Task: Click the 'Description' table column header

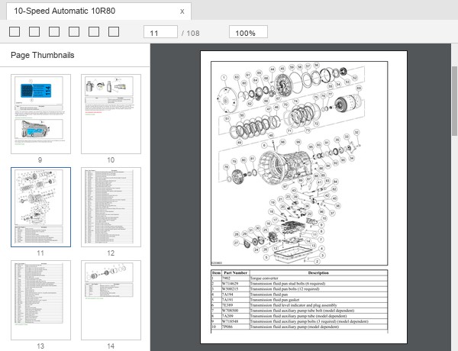Action: 318,272
